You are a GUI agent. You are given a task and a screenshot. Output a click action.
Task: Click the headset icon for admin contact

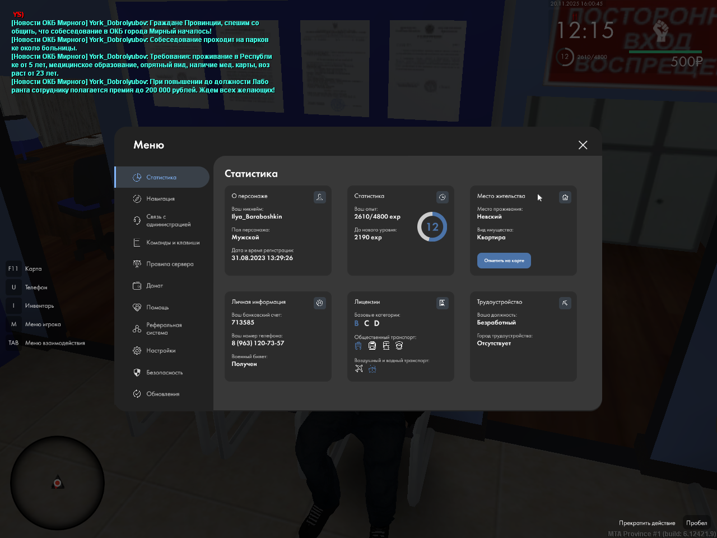click(137, 220)
